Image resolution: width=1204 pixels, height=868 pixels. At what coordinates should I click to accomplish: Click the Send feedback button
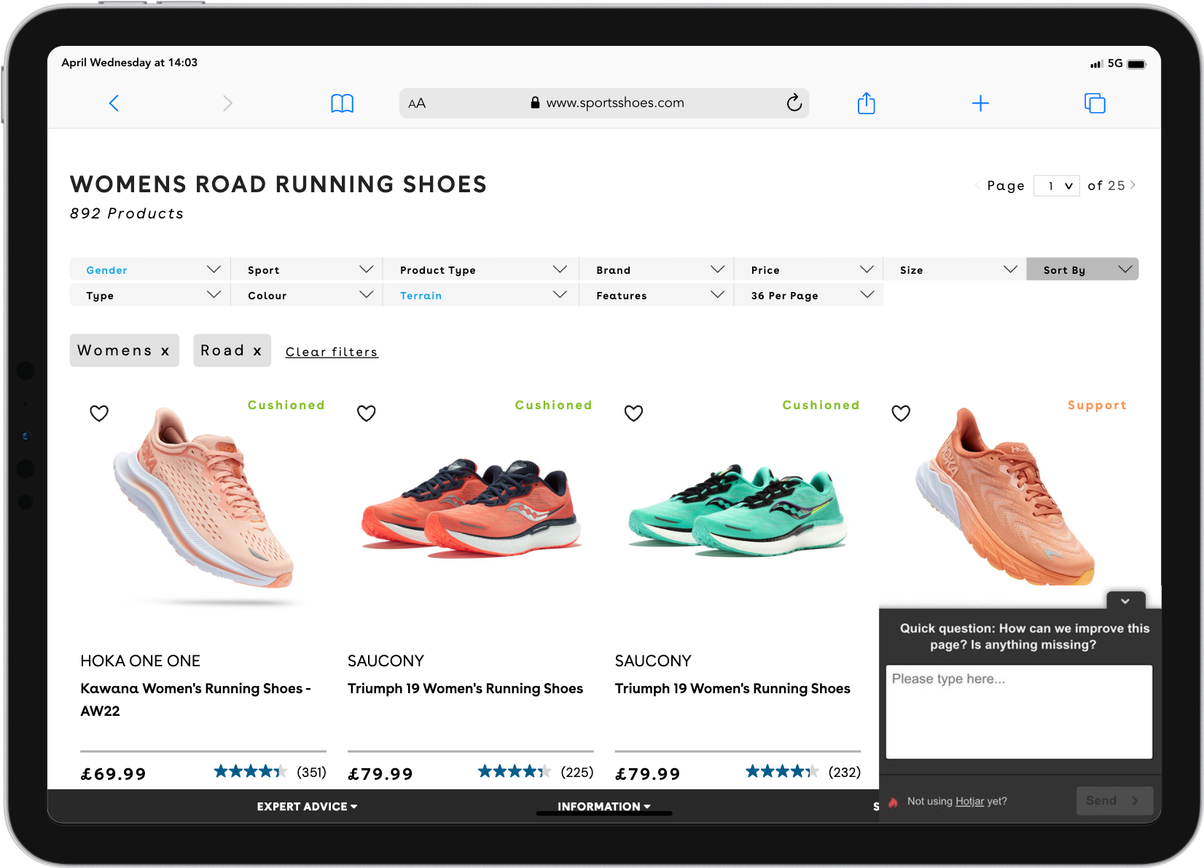pyautogui.click(x=1114, y=801)
